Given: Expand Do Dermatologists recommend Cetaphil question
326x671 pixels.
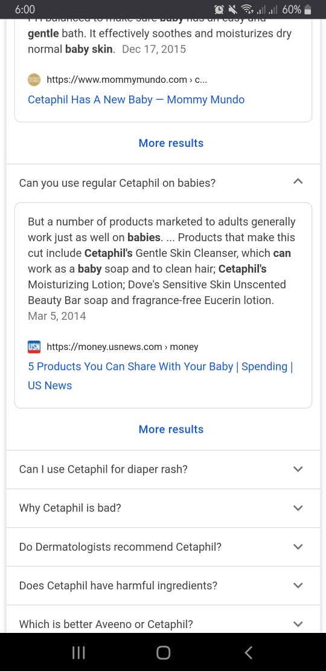Looking at the screenshot, I should point(163,547).
